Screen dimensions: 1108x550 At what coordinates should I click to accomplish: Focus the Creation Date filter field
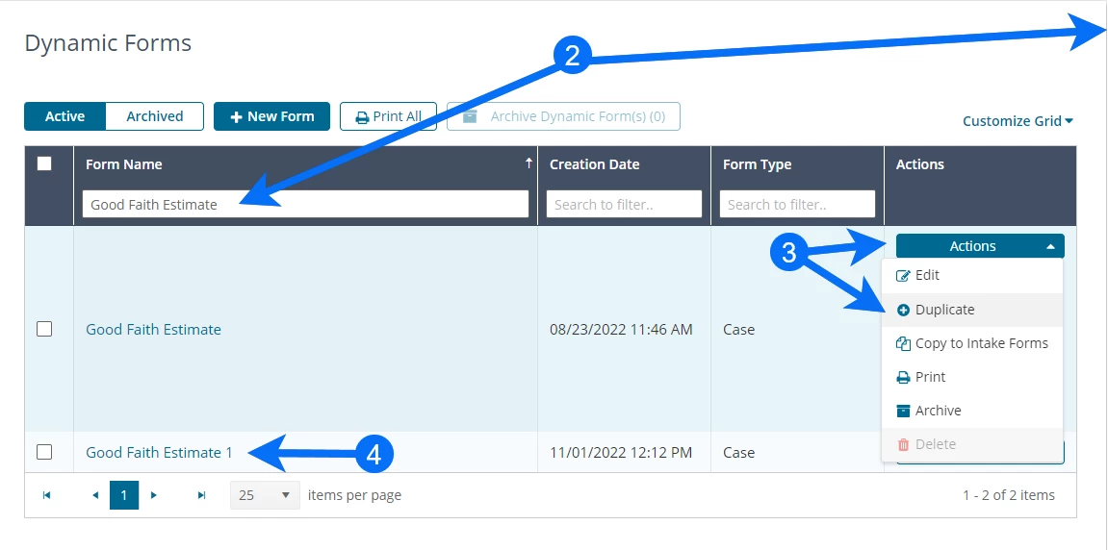(x=624, y=204)
